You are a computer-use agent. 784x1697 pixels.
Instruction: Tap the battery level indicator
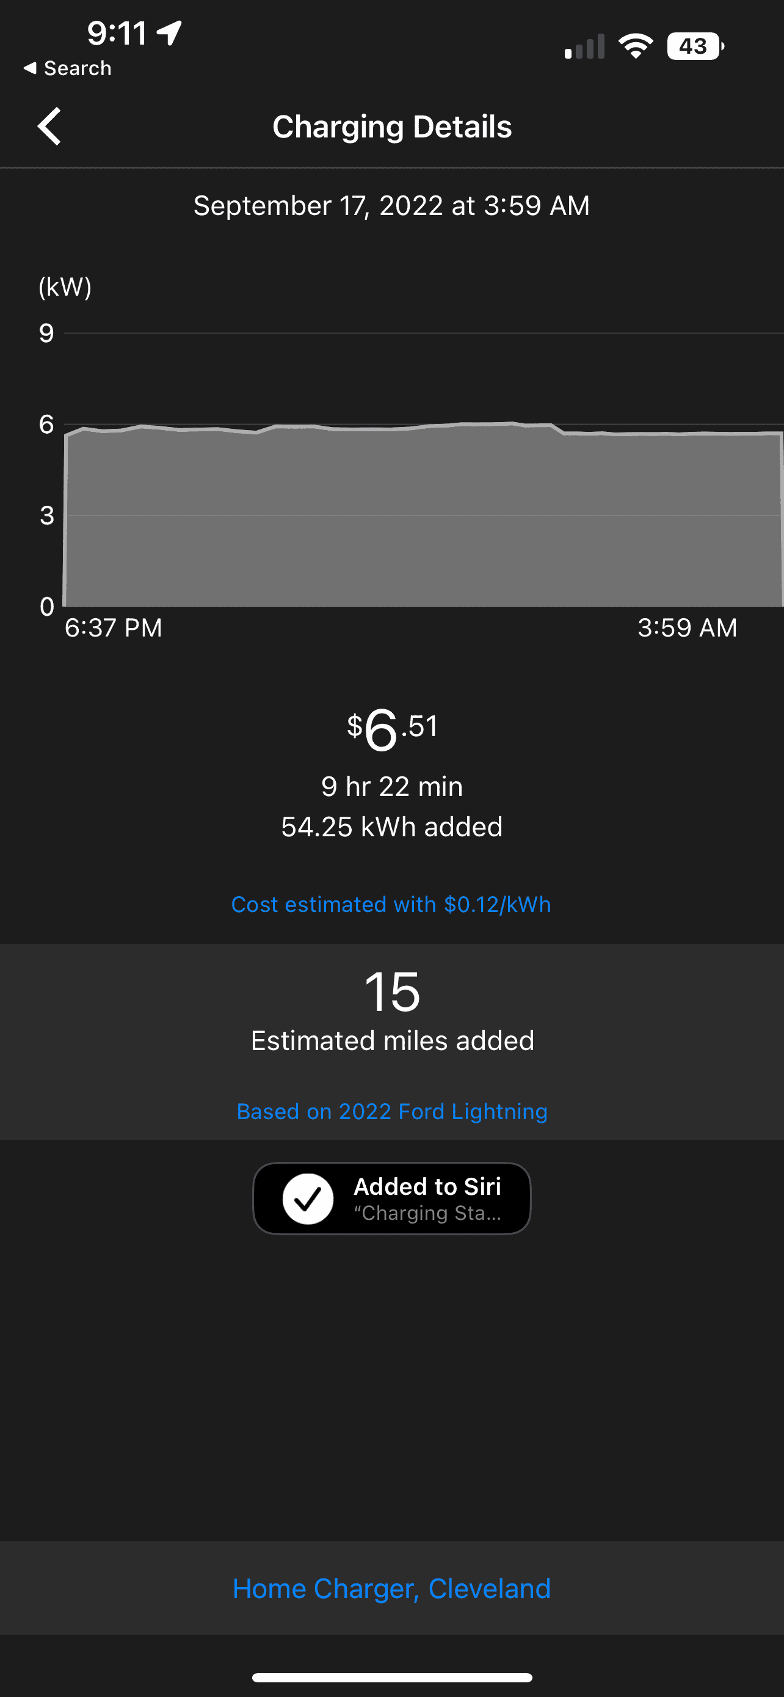click(695, 46)
